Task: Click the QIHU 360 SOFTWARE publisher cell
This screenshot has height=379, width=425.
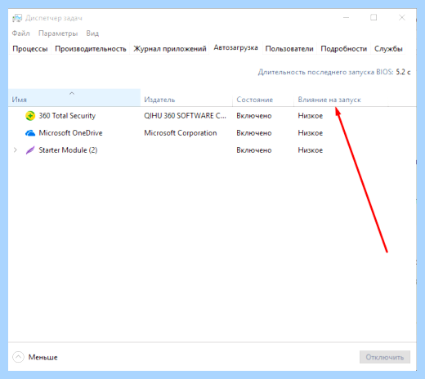Action: [x=185, y=116]
